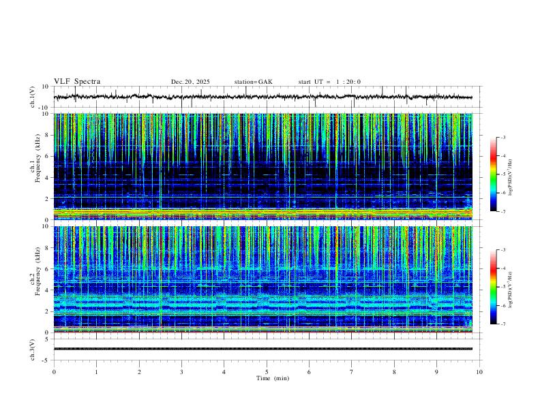
Task: Click the ch.2 'Frequency (kHz)' axis label
Action: (38, 271)
